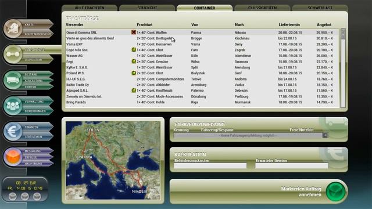Sort by the Von column header
This screenshot has width=372, height=209.
tap(195, 24)
